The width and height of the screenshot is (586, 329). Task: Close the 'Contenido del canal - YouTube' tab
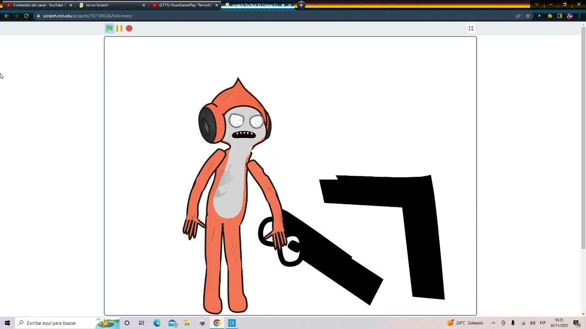71,5
